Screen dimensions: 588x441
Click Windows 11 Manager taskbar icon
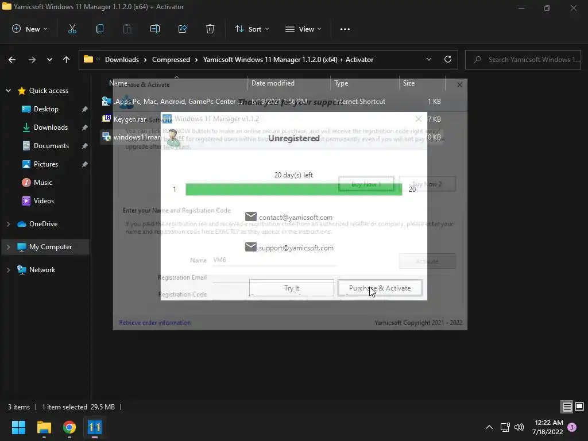(x=95, y=427)
